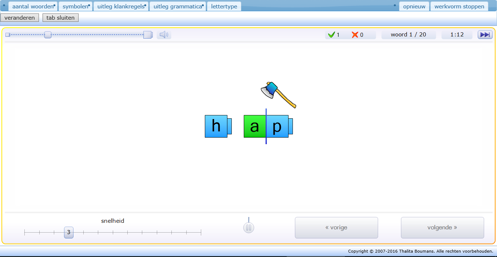Viewport: 497px width, 257px height.
Task: Open the aantal woorden tab
Action: (x=33, y=7)
